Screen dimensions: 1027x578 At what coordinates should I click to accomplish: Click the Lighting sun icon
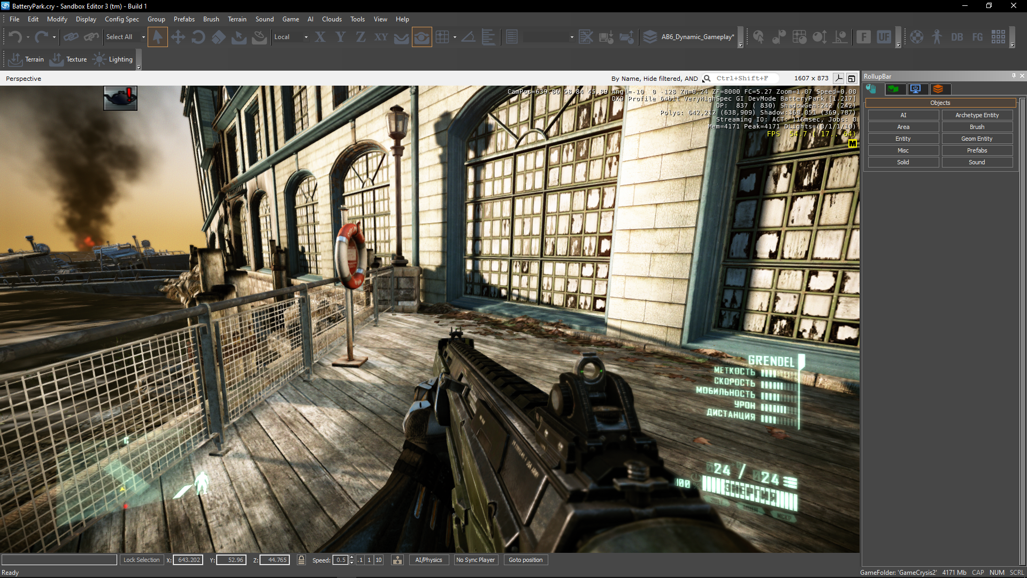pos(99,59)
